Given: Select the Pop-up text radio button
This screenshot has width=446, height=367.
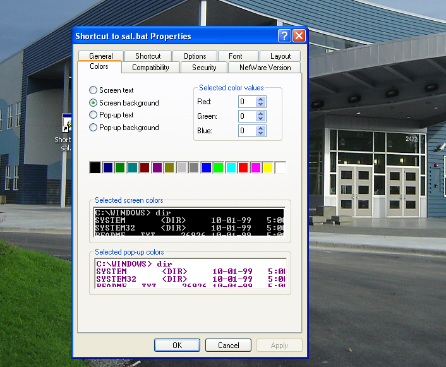Looking at the screenshot, I should point(93,115).
